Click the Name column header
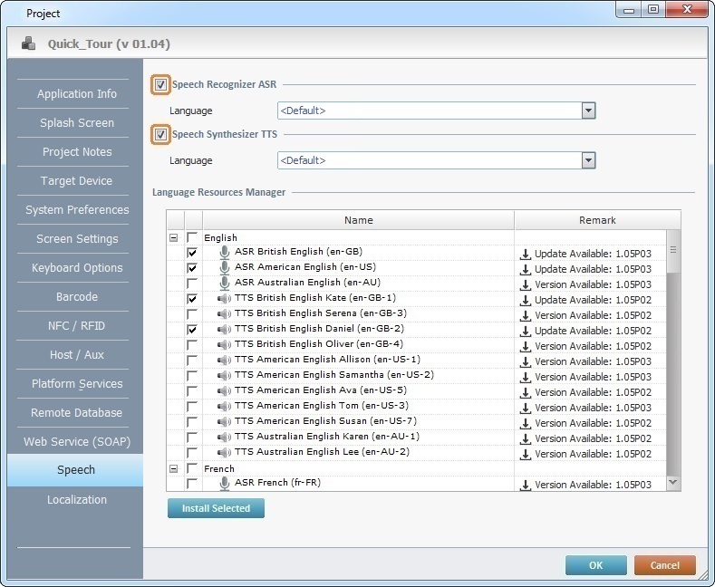 [x=358, y=220]
